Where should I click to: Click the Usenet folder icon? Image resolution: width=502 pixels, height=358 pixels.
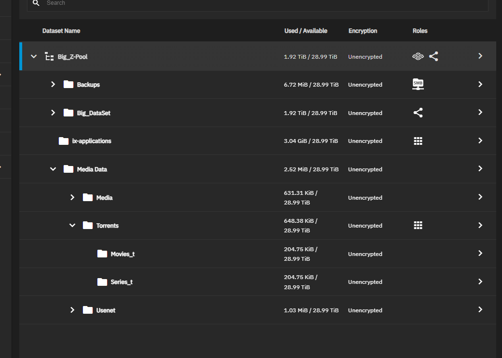[88, 310]
